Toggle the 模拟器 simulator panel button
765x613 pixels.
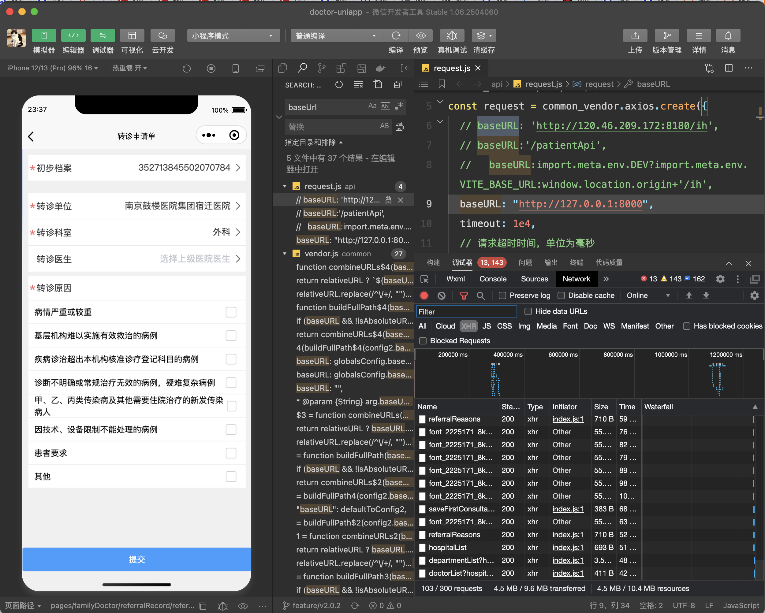pos(44,35)
